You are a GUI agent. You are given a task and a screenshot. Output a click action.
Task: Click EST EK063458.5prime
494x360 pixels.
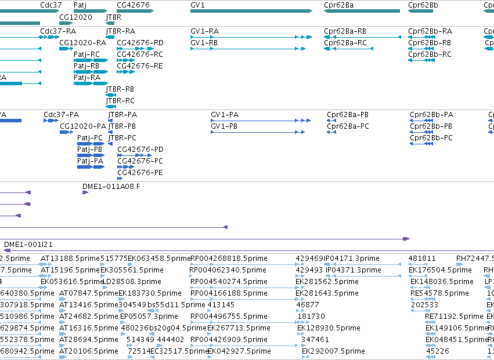click(x=159, y=259)
